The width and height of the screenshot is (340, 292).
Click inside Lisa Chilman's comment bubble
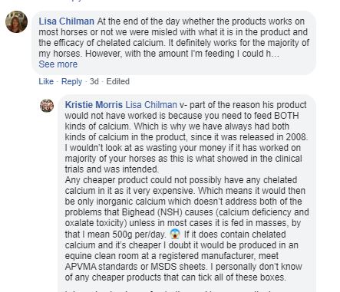pyautogui.click(x=174, y=43)
